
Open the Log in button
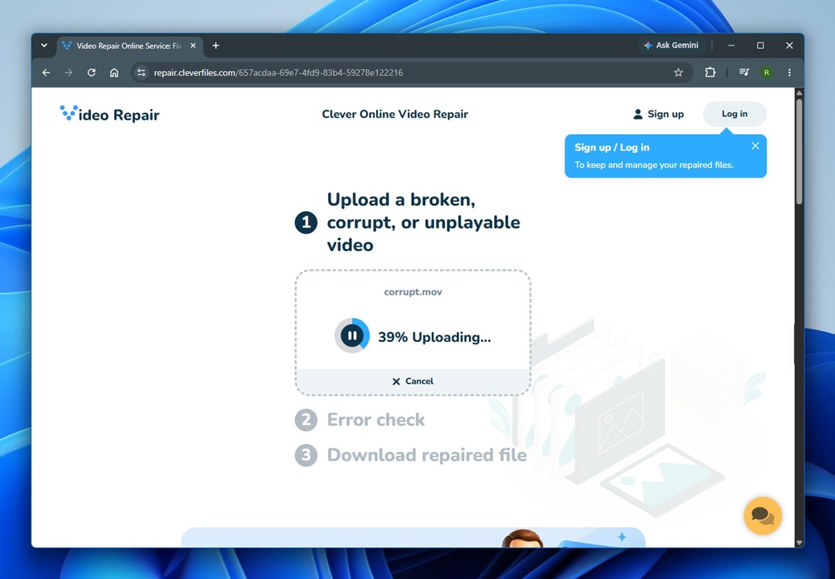pyautogui.click(x=735, y=114)
